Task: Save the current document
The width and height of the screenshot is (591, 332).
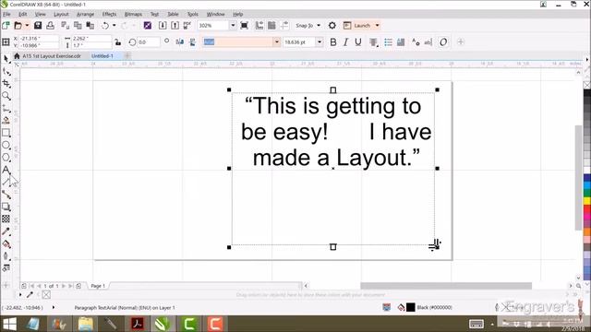Action: tap(38, 25)
